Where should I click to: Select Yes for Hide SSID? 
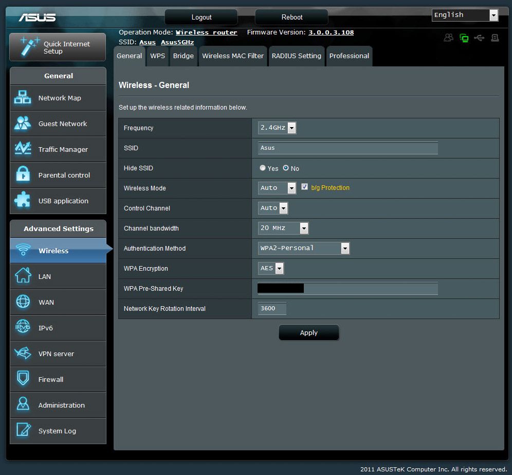click(263, 168)
